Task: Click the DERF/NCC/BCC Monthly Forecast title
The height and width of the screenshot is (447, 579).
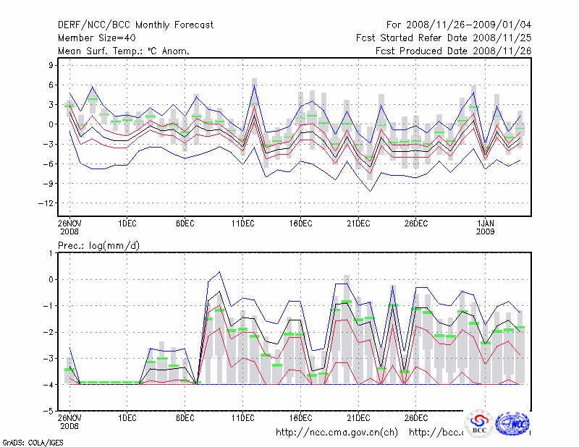Action: click(135, 25)
